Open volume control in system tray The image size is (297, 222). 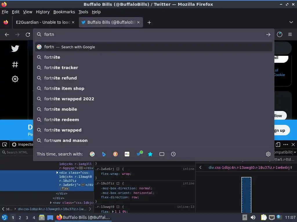[253, 217]
